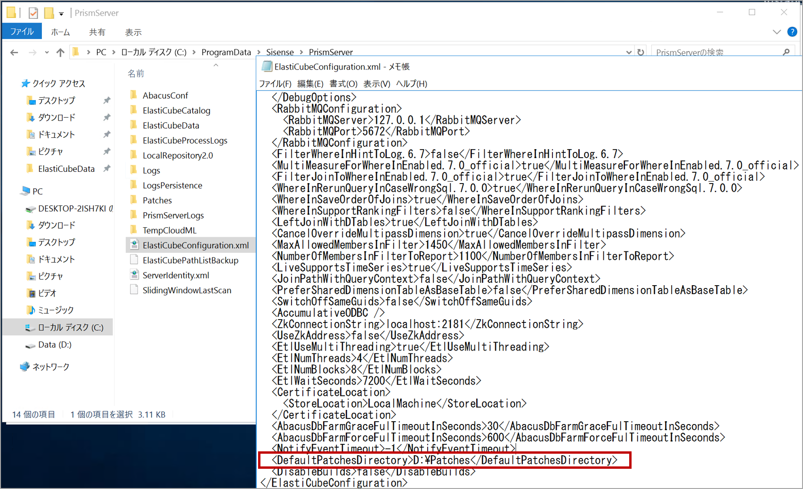Select the TempCloudML folder

coord(170,231)
